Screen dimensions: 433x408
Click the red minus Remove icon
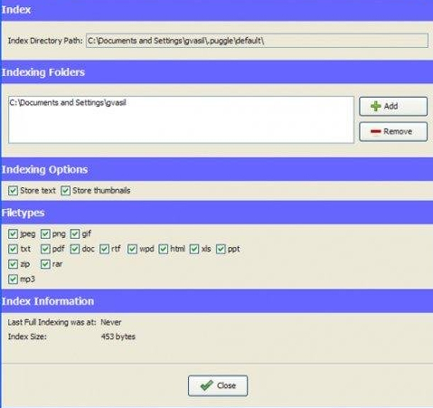376,131
